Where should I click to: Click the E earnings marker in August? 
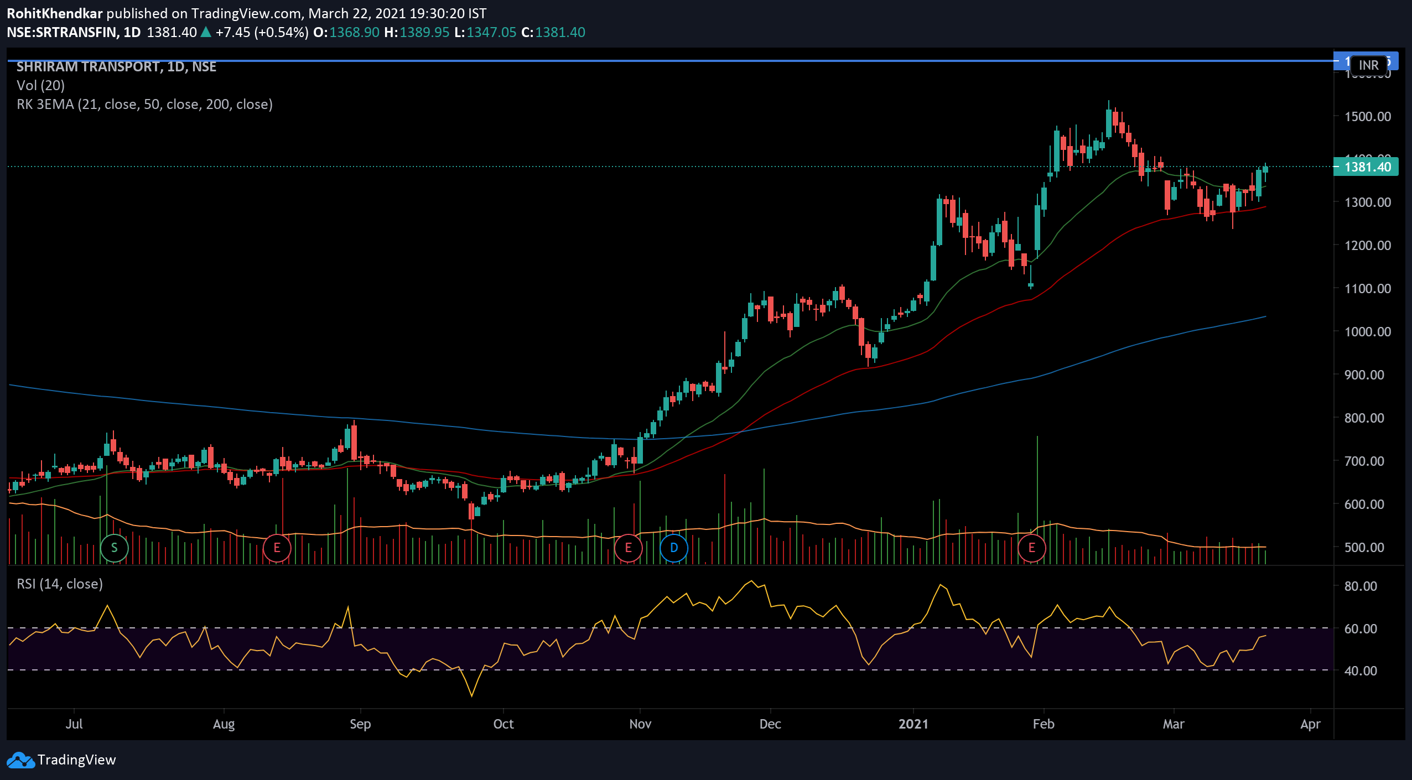[277, 548]
